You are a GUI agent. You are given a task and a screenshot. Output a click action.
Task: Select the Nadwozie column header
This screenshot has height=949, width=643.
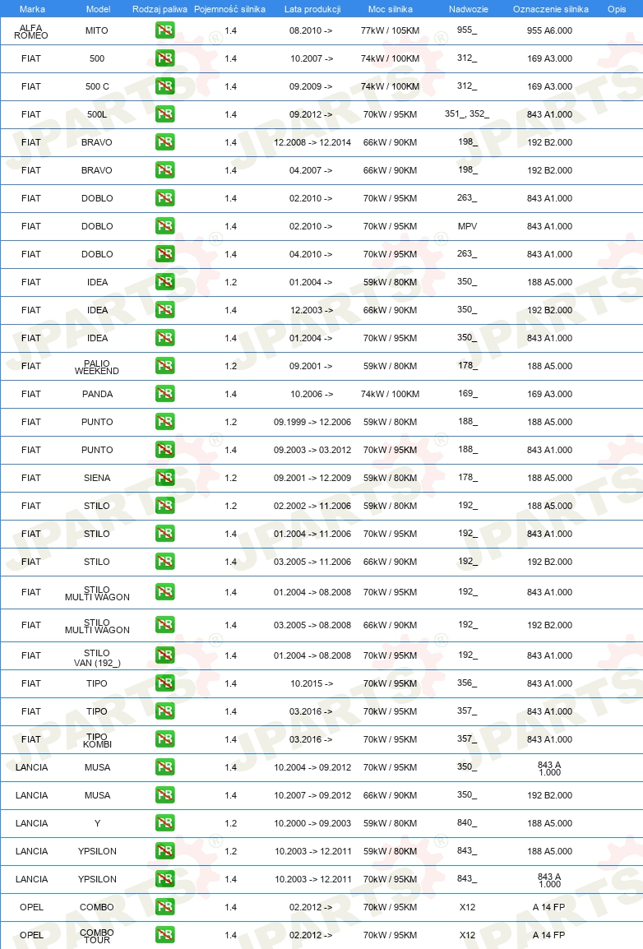(468, 9)
